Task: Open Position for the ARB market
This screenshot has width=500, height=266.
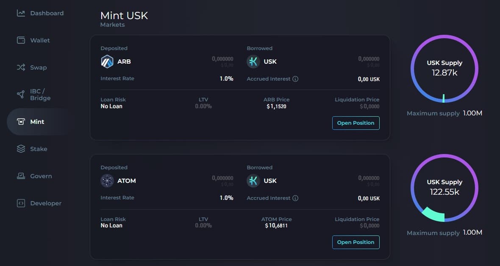Action: (x=356, y=123)
